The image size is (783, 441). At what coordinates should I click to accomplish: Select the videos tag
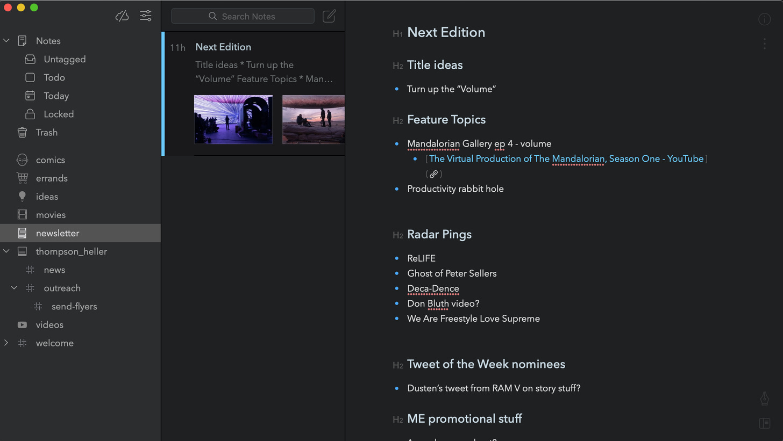tap(49, 324)
